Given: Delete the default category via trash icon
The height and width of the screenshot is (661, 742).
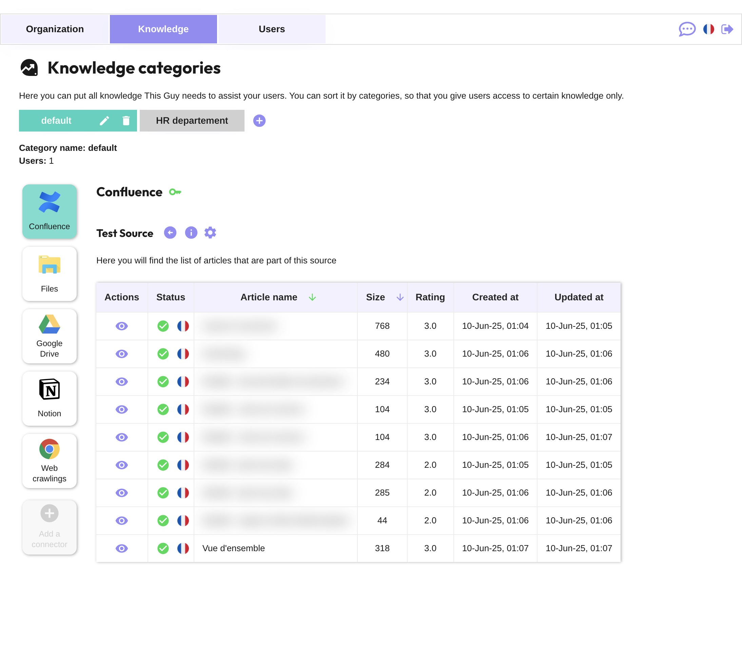Looking at the screenshot, I should (126, 121).
